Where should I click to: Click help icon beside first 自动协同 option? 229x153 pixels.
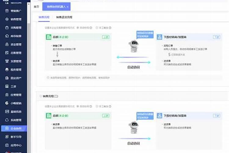(91, 28)
